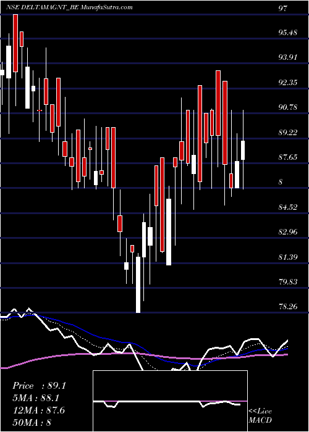Select the 82.96 price axis label
This screenshot has height=432, width=309.
tap(288, 231)
